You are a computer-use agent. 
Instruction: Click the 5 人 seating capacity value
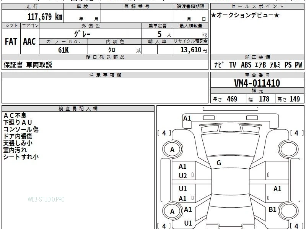pos(164,34)
